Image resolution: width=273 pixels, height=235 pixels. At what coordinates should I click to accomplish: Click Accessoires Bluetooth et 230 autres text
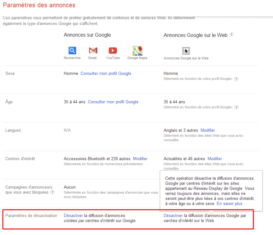click(x=97, y=159)
